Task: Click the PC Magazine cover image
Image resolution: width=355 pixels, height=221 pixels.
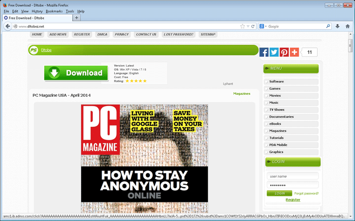Action: 144,158
